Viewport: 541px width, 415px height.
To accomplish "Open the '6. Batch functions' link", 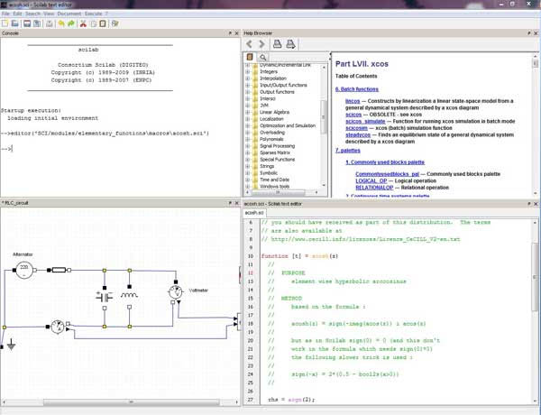I will pos(357,89).
